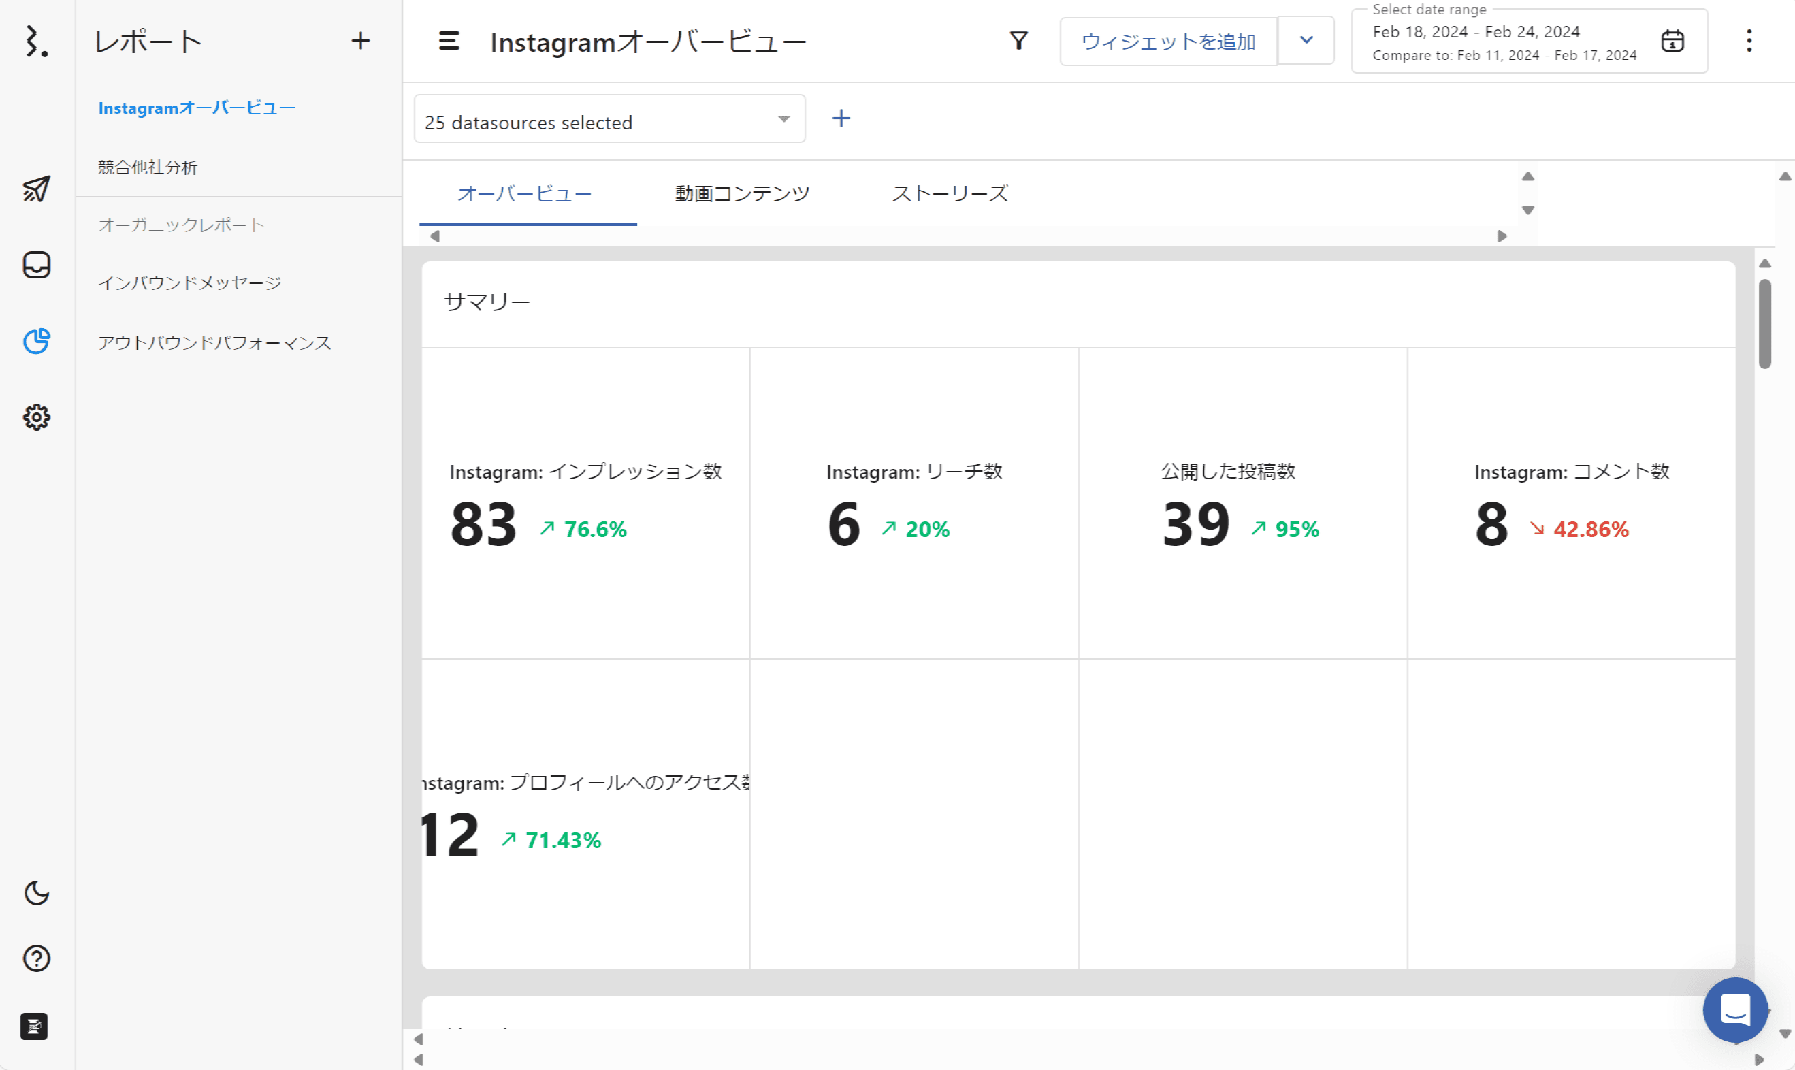The width and height of the screenshot is (1795, 1070).
Task: Click the filter funnel icon
Action: coord(1018,40)
